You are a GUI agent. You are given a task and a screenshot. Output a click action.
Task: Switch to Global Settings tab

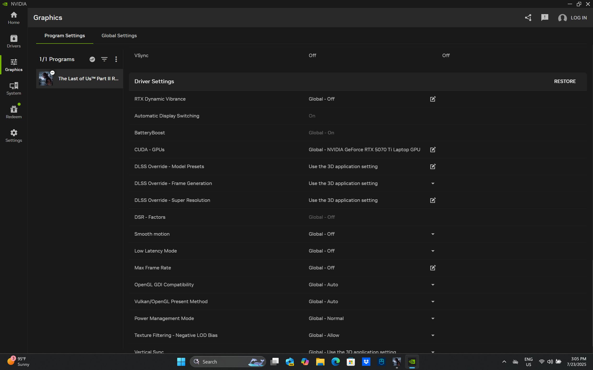click(119, 36)
